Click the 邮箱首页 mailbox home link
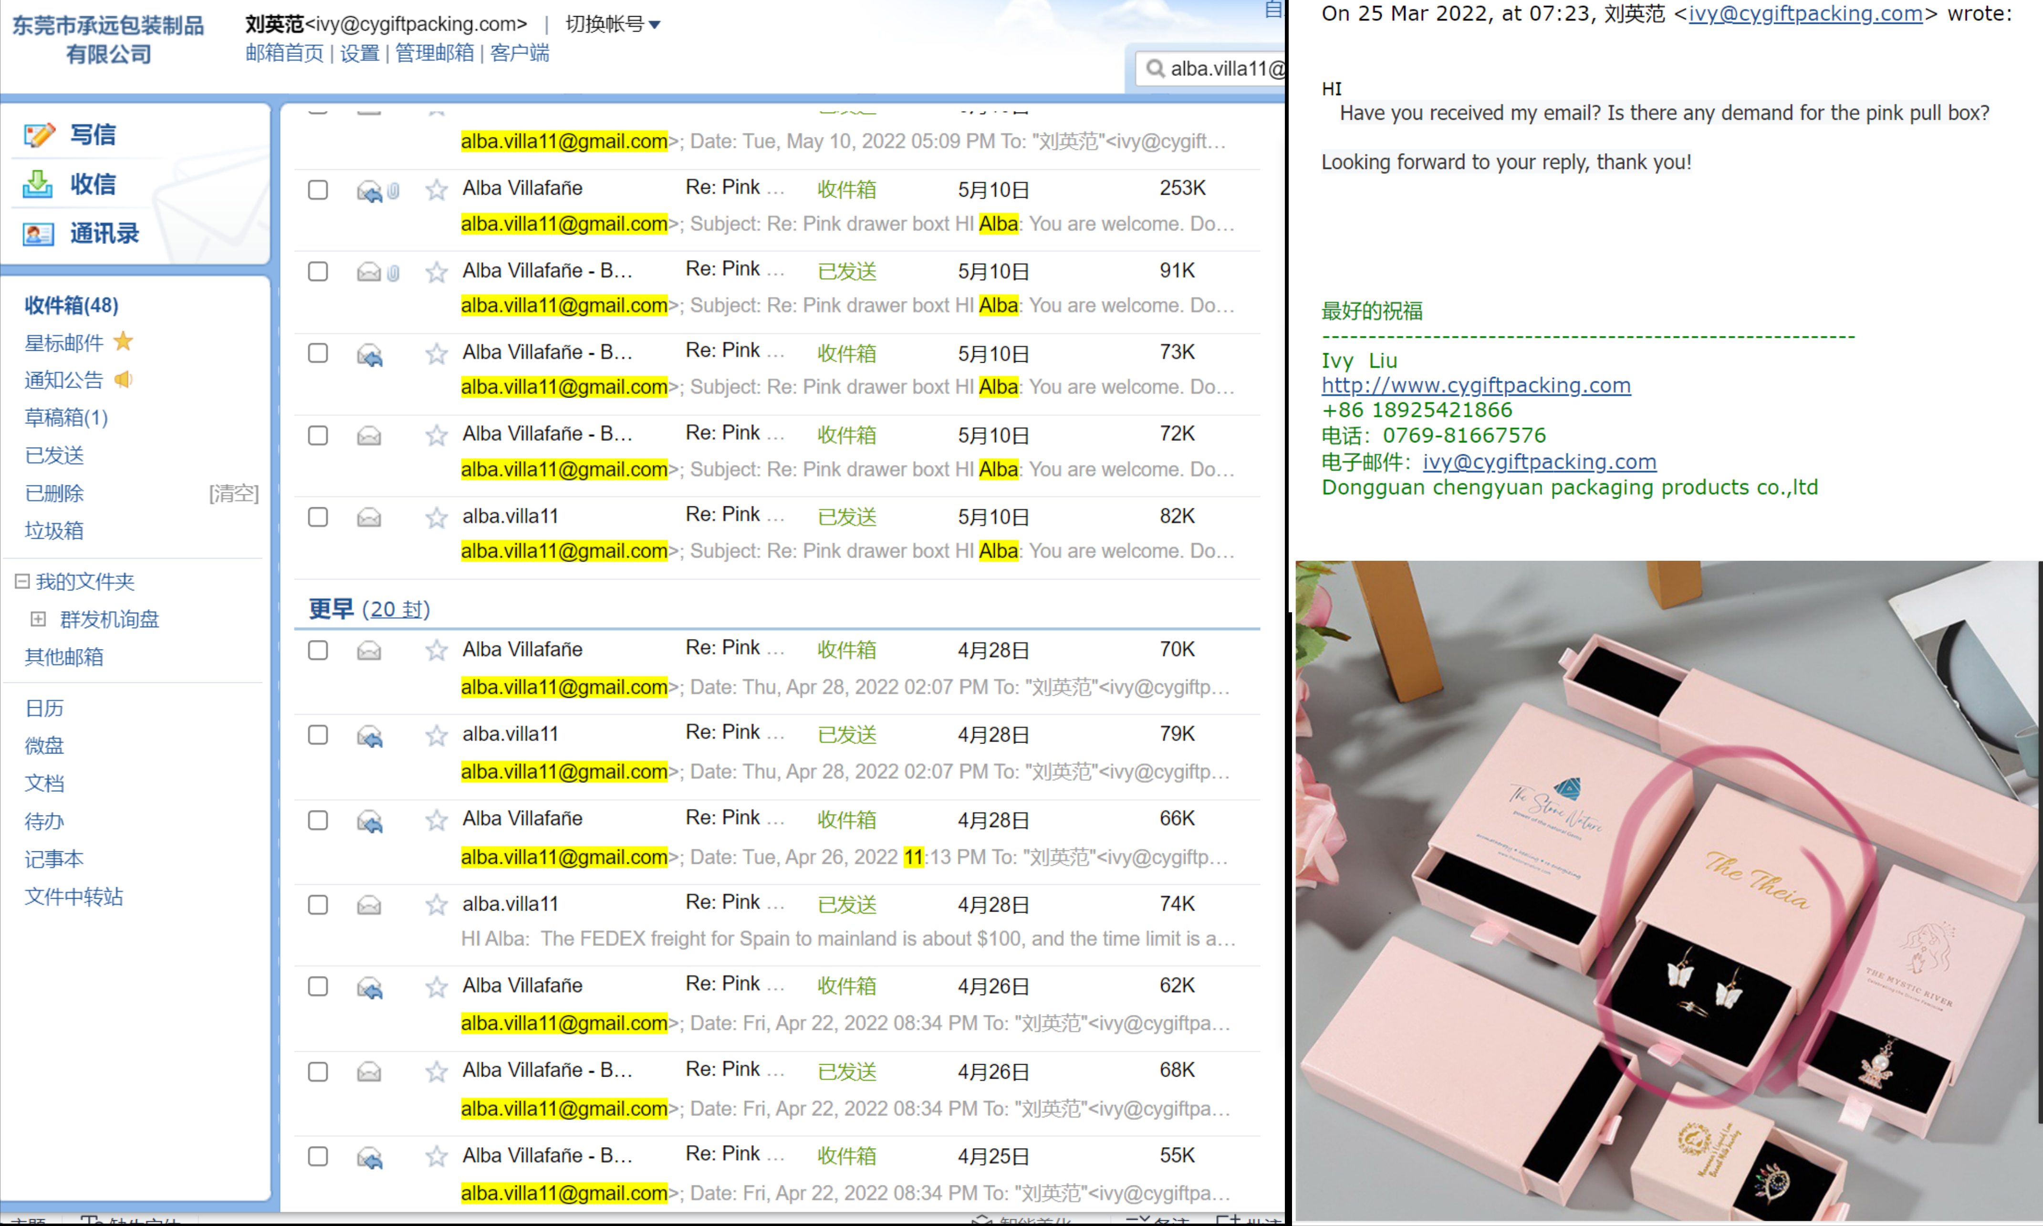Image resolution: width=2043 pixels, height=1226 pixels. click(x=285, y=53)
